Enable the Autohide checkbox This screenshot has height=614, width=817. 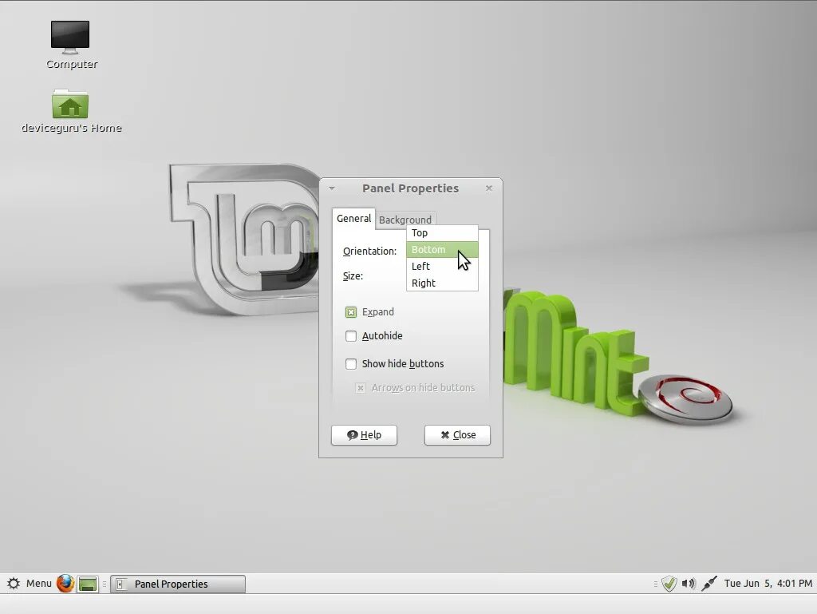351,336
